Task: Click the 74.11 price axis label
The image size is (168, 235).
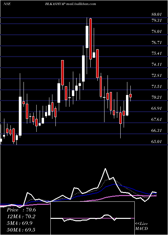Action: pos(157,64)
